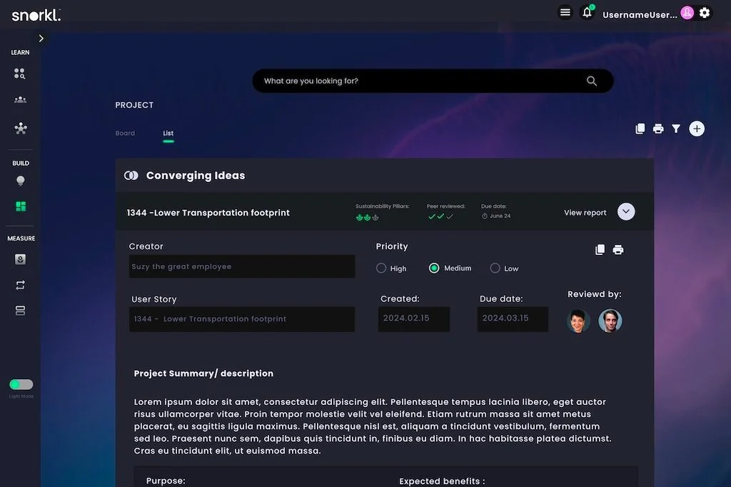This screenshot has width=731, height=487.
Task: Open the settings gear icon
Action: click(x=705, y=13)
